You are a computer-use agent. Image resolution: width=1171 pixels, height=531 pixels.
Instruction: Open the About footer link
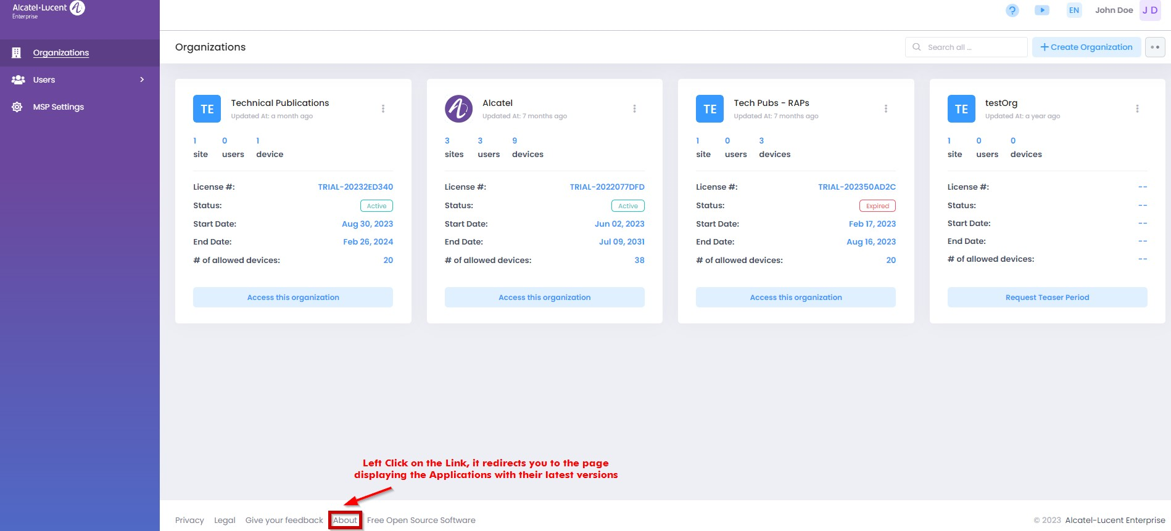pyautogui.click(x=345, y=521)
